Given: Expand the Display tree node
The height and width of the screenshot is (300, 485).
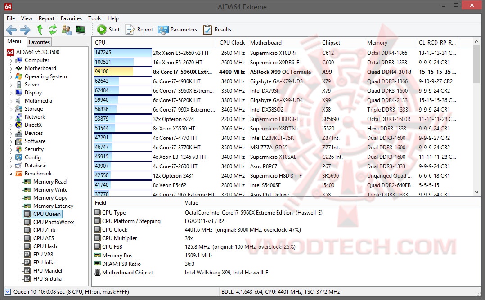Looking at the screenshot, I should coord(11,93).
